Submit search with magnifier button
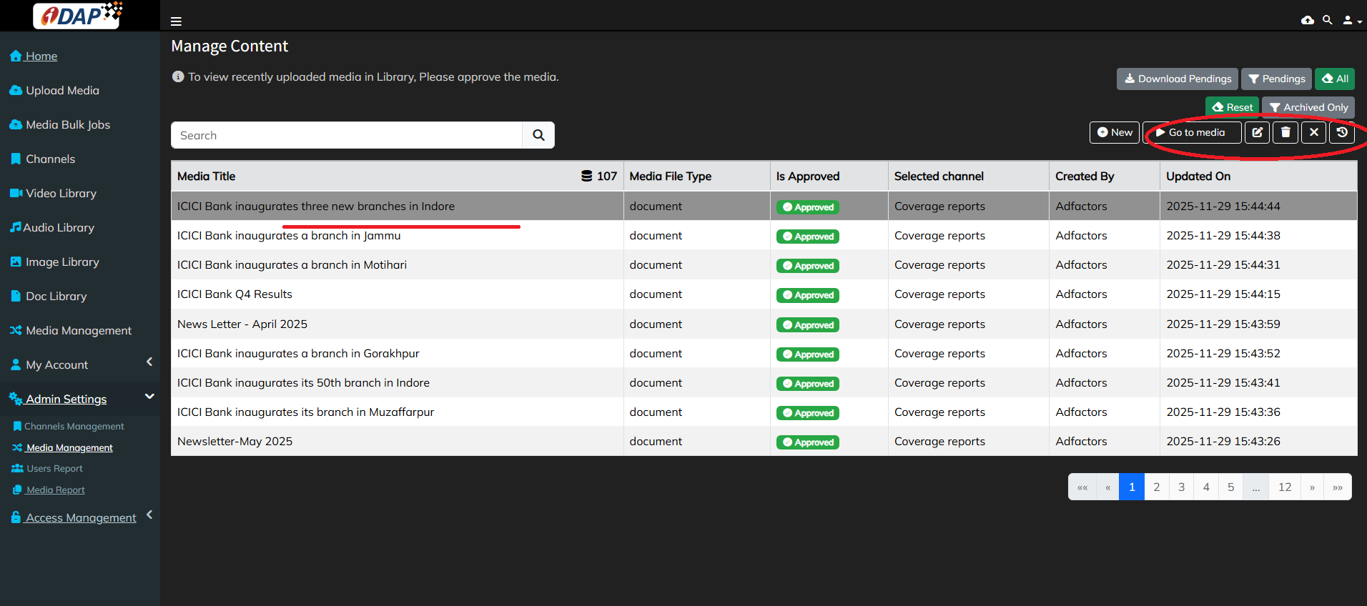This screenshot has width=1367, height=606. coord(538,135)
